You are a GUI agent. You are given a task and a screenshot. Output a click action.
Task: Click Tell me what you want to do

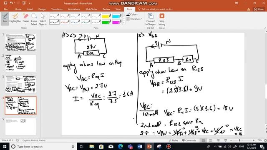tap(155, 9)
